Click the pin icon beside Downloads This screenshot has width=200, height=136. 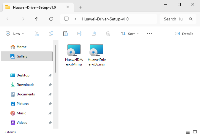50,85
